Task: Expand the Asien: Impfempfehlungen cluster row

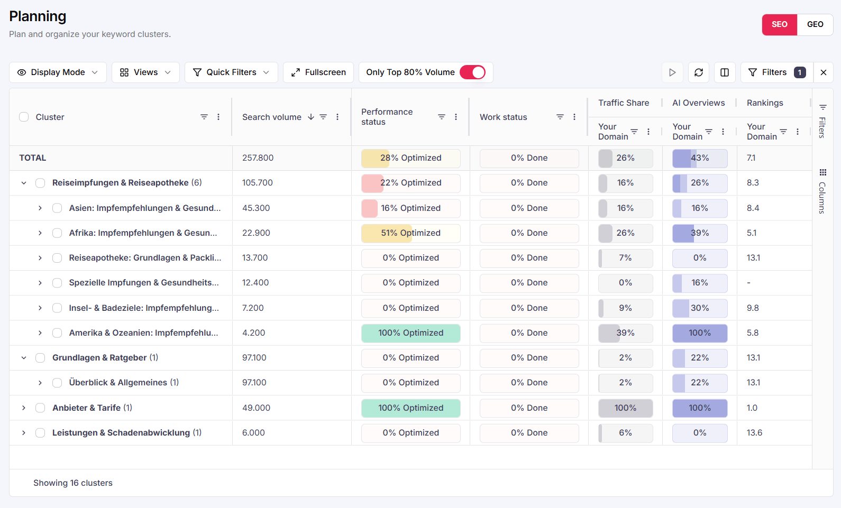Action: 40,208
